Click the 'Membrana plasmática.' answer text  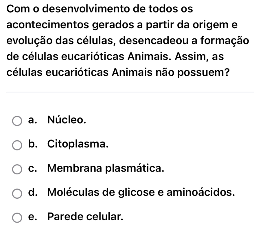[106, 167]
